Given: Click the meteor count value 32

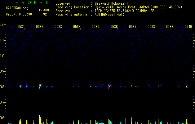Looking at the screenshot, I should [x=45, y=14].
